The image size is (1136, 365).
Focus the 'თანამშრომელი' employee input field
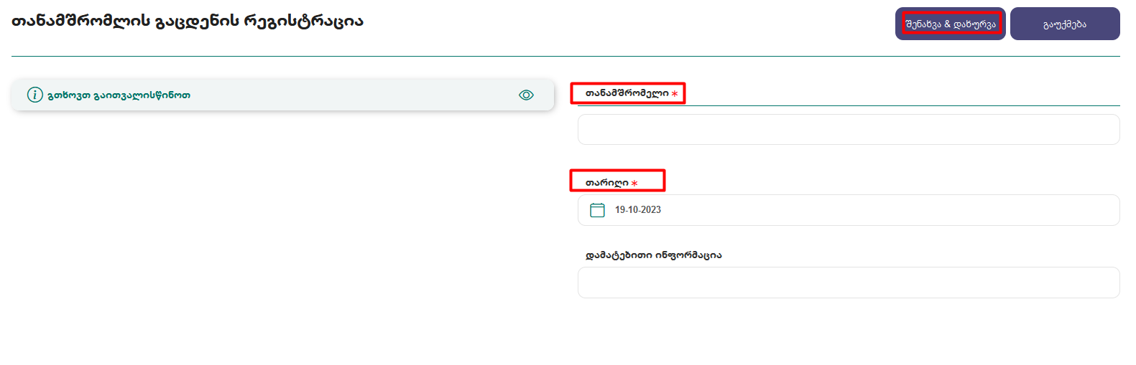[x=849, y=129]
